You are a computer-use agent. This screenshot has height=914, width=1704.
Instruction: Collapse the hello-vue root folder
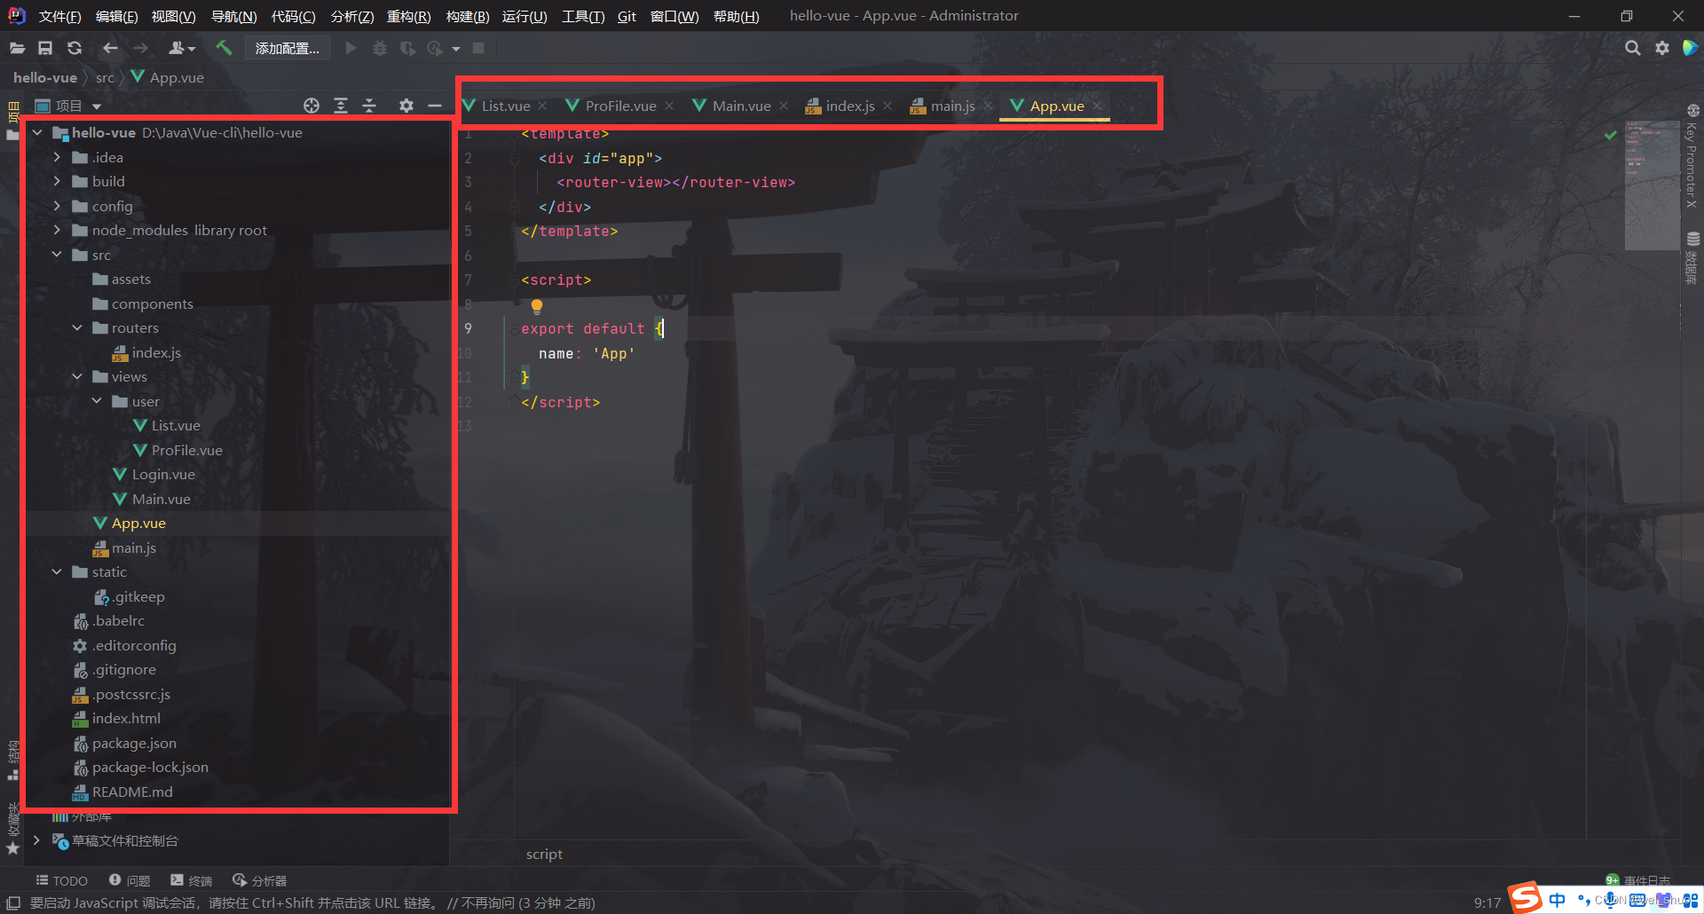pyautogui.click(x=37, y=132)
